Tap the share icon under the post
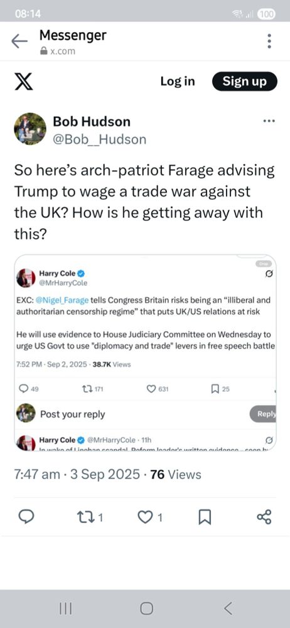This screenshot has width=290, height=628. 264,517
